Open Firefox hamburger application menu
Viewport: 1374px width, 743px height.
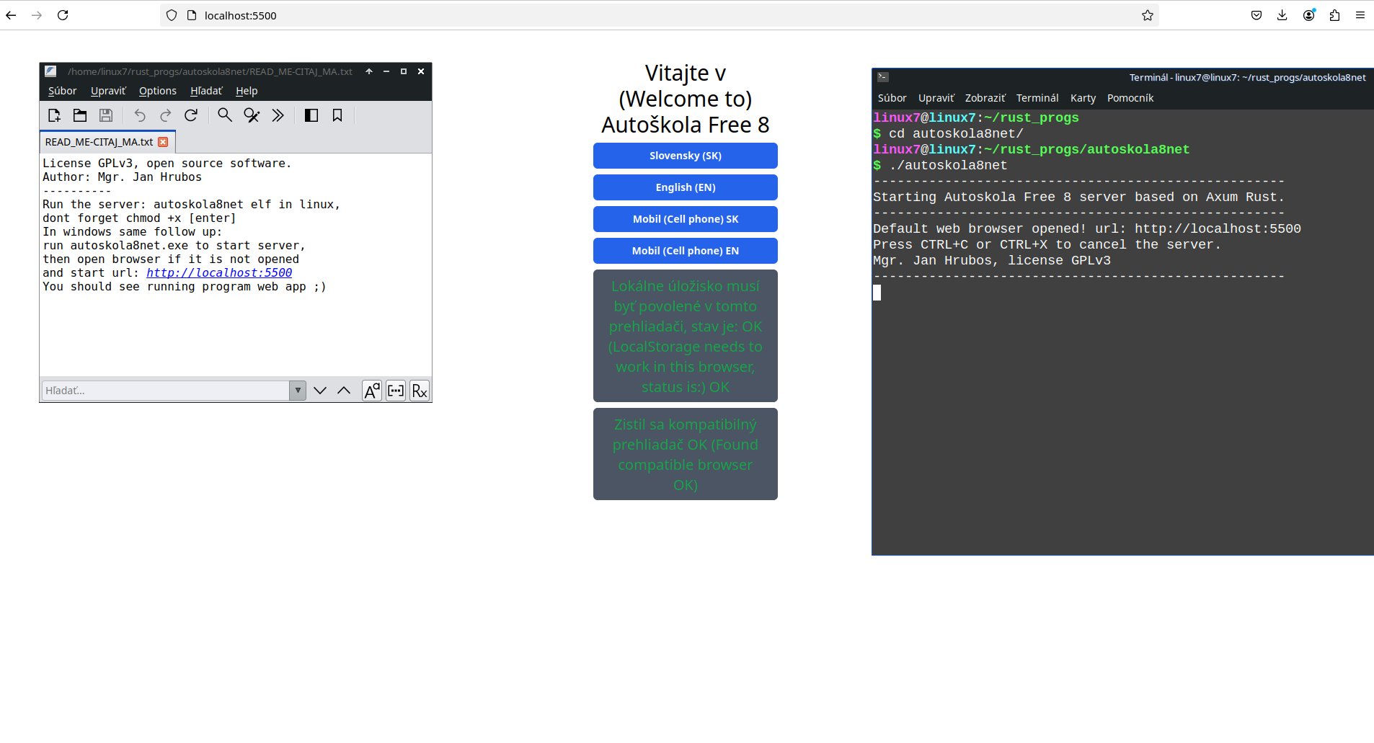click(x=1360, y=15)
